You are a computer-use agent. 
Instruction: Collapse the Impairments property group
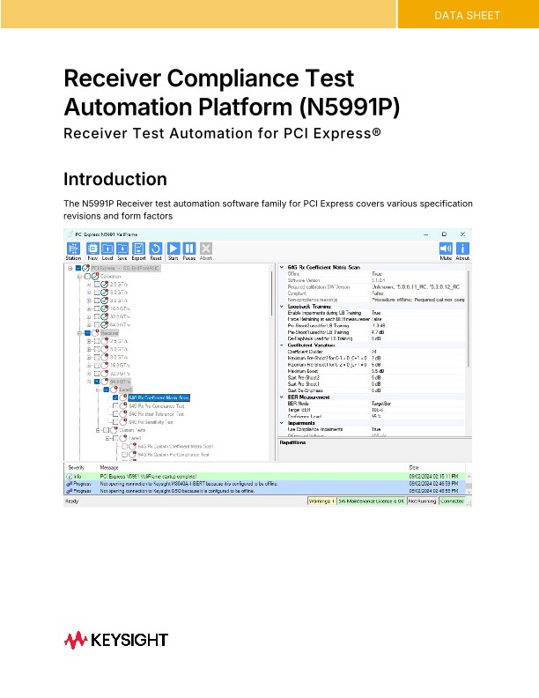pyautogui.click(x=282, y=423)
